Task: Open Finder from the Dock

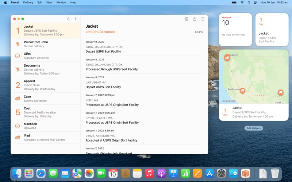Action: pyautogui.click(x=17, y=174)
